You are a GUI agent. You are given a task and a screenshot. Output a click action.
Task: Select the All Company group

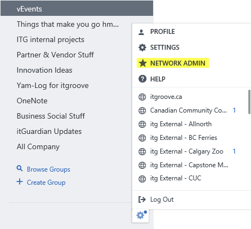[x=38, y=146]
